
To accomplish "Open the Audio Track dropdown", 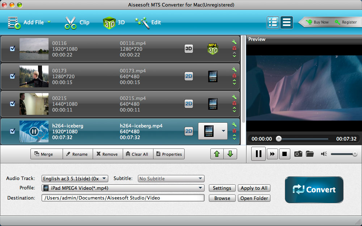I will 75,179.
